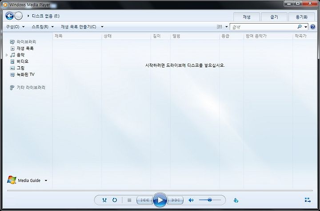Viewport: 320px width, 211px height.
Task: Click the 길이 column header
Action: click(x=160, y=36)
